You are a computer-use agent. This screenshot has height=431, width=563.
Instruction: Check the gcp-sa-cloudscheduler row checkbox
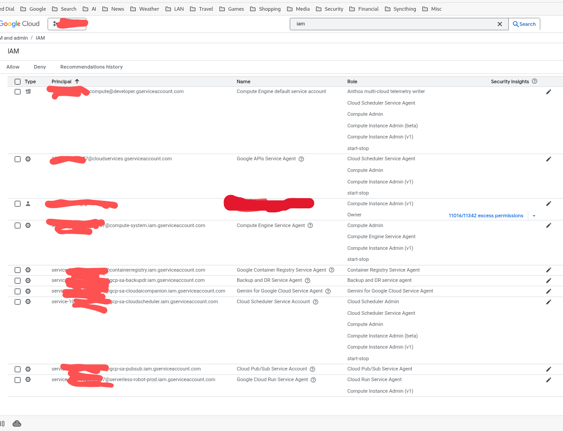pos(17,302)
